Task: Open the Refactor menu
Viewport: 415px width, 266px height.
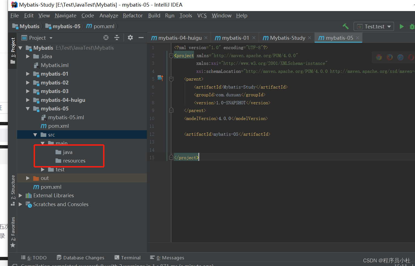Action: [x=133, y=15]
